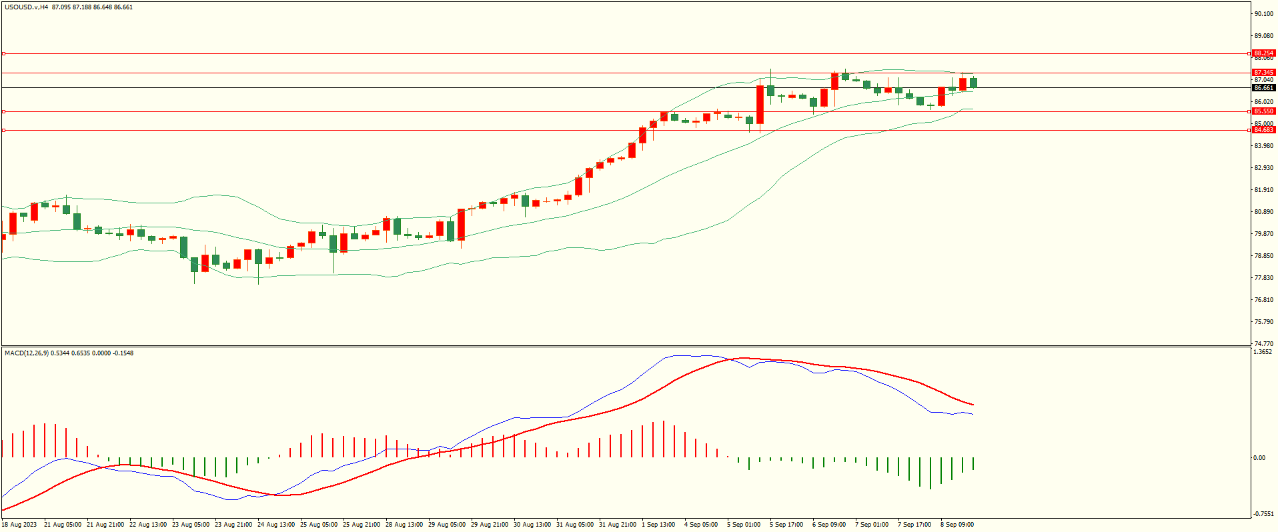Click the 28 Aug 13:00 time label
The image size is (1278, 532).
click(x=404, y=525)
